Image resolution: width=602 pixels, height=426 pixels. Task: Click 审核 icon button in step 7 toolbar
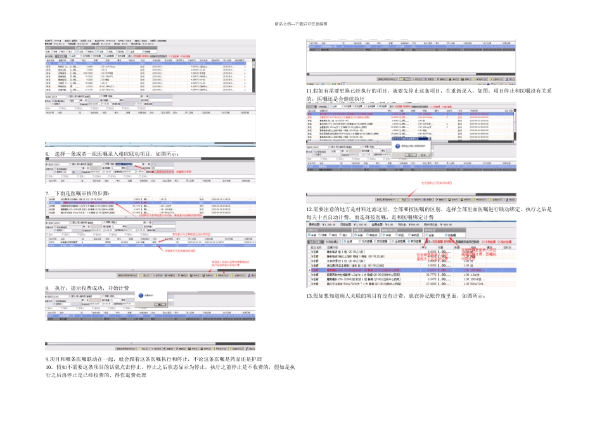207,275
